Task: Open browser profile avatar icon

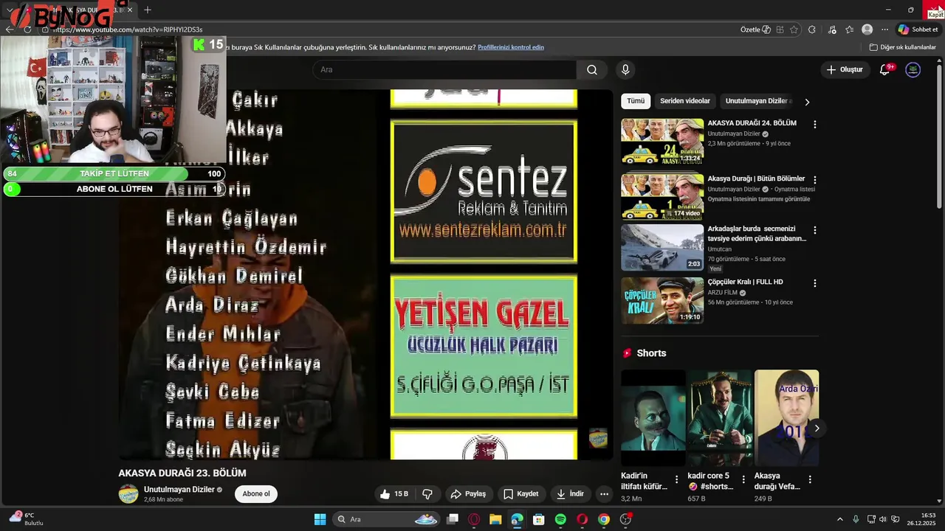Action: point(867,29)
